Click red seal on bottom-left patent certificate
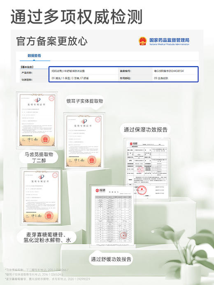 click(x=49, y=215)
